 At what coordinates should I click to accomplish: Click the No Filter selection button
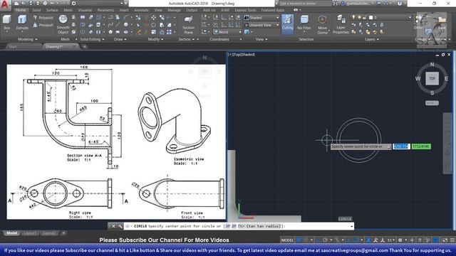pyautogui.click(x=304, y=23)
